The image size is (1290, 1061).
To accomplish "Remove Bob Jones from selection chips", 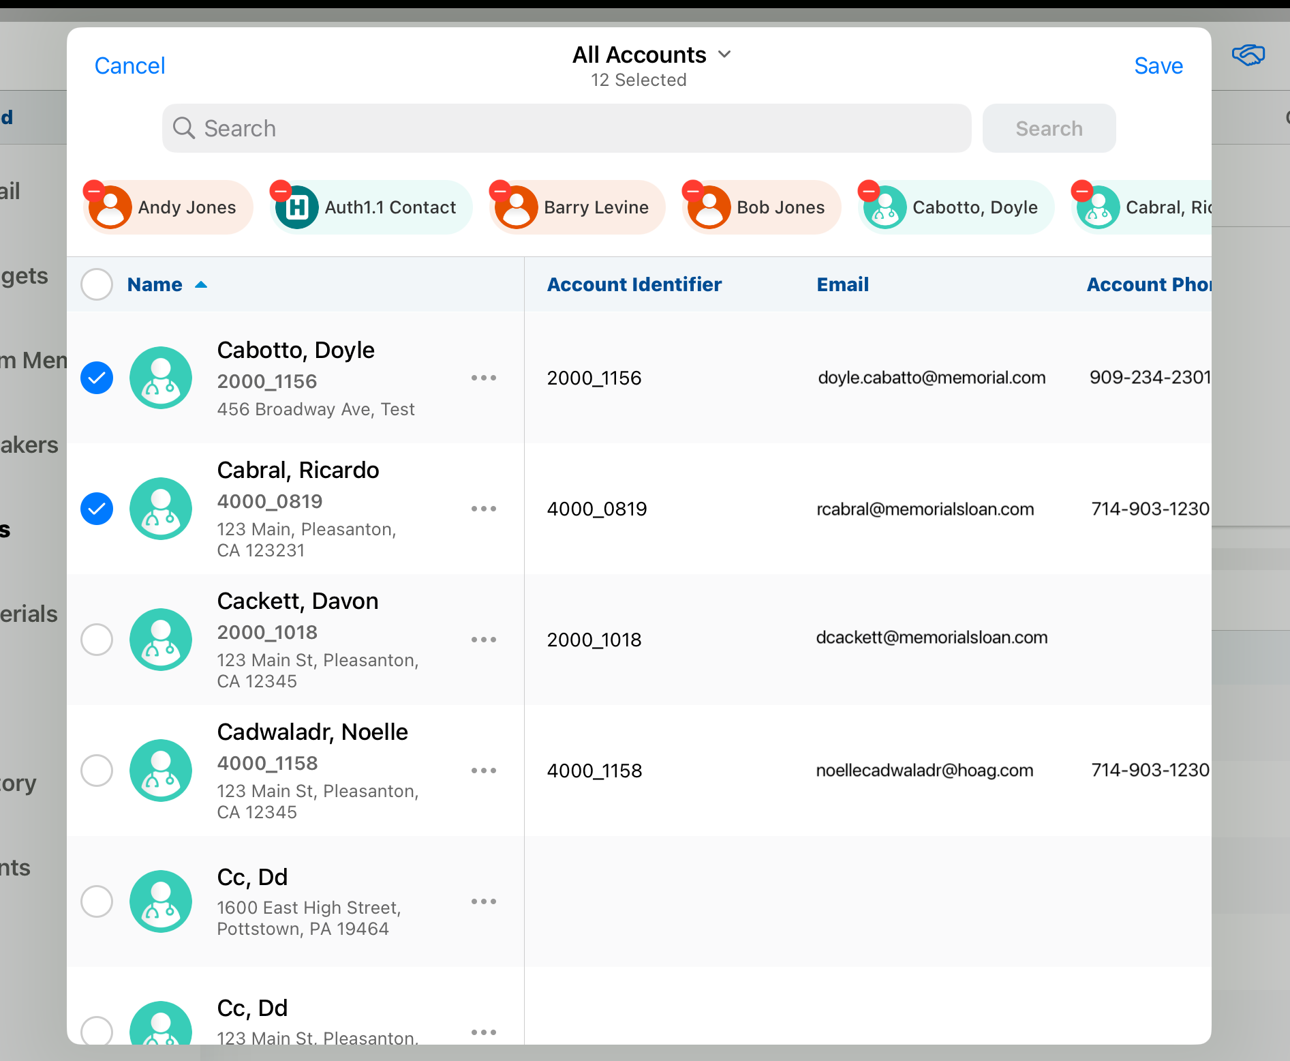I will 693,190.
